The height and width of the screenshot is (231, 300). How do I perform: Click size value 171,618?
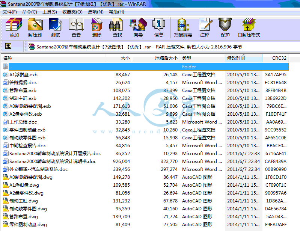(x=121, y=106)
